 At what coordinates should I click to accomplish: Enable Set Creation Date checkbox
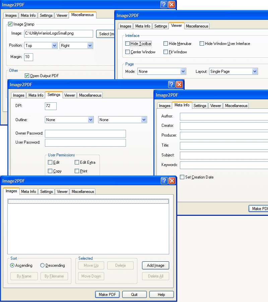pos(182,177)
